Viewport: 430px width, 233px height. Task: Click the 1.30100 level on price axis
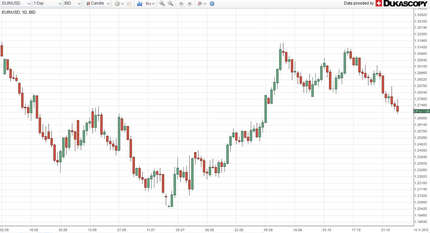420,66
